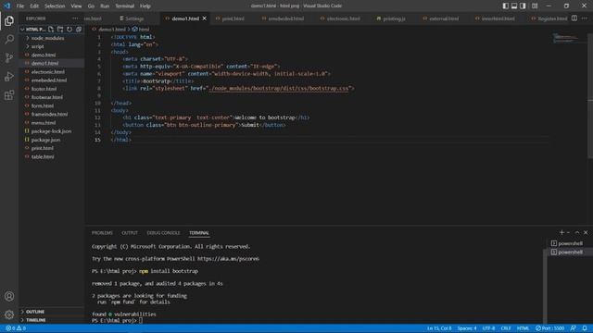Click the Port 5500 Live Server status

(x=549, y=328)
